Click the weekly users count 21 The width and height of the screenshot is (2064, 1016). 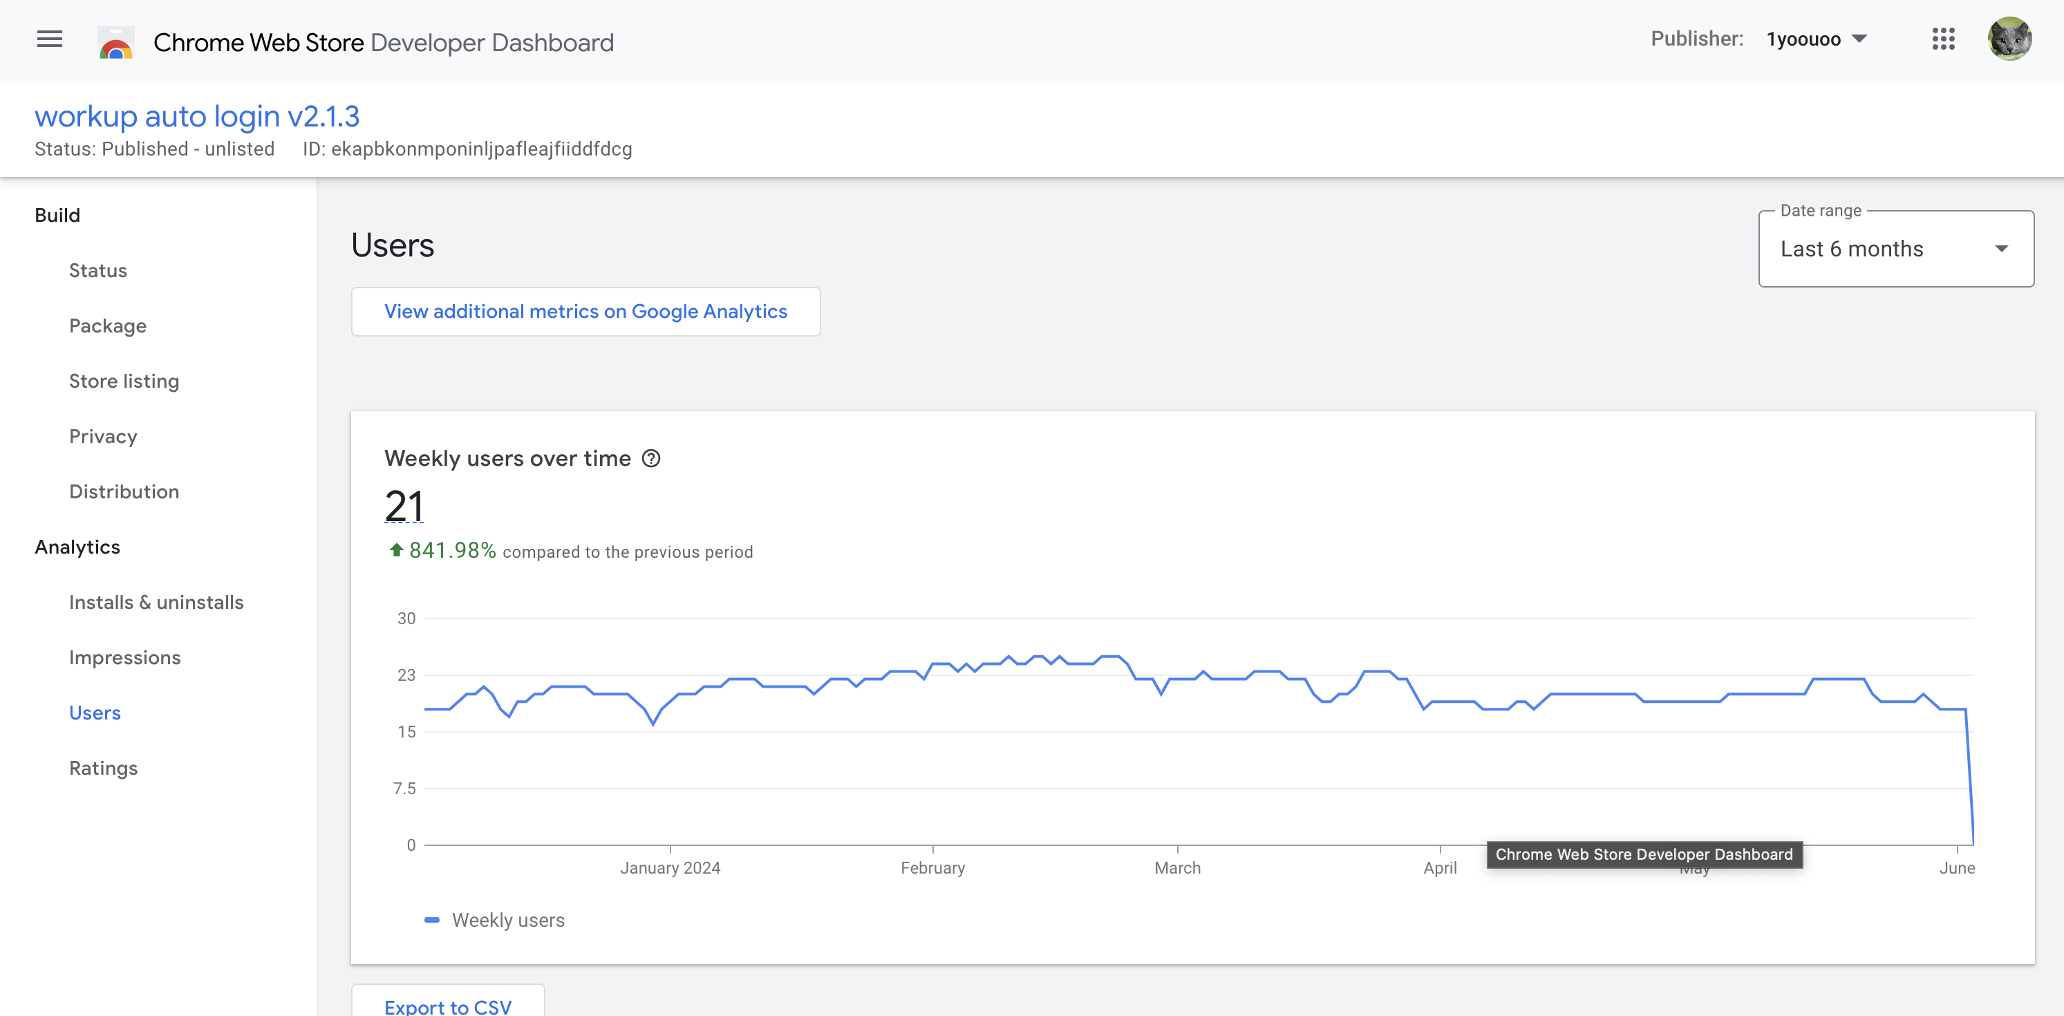pos(404,506)
